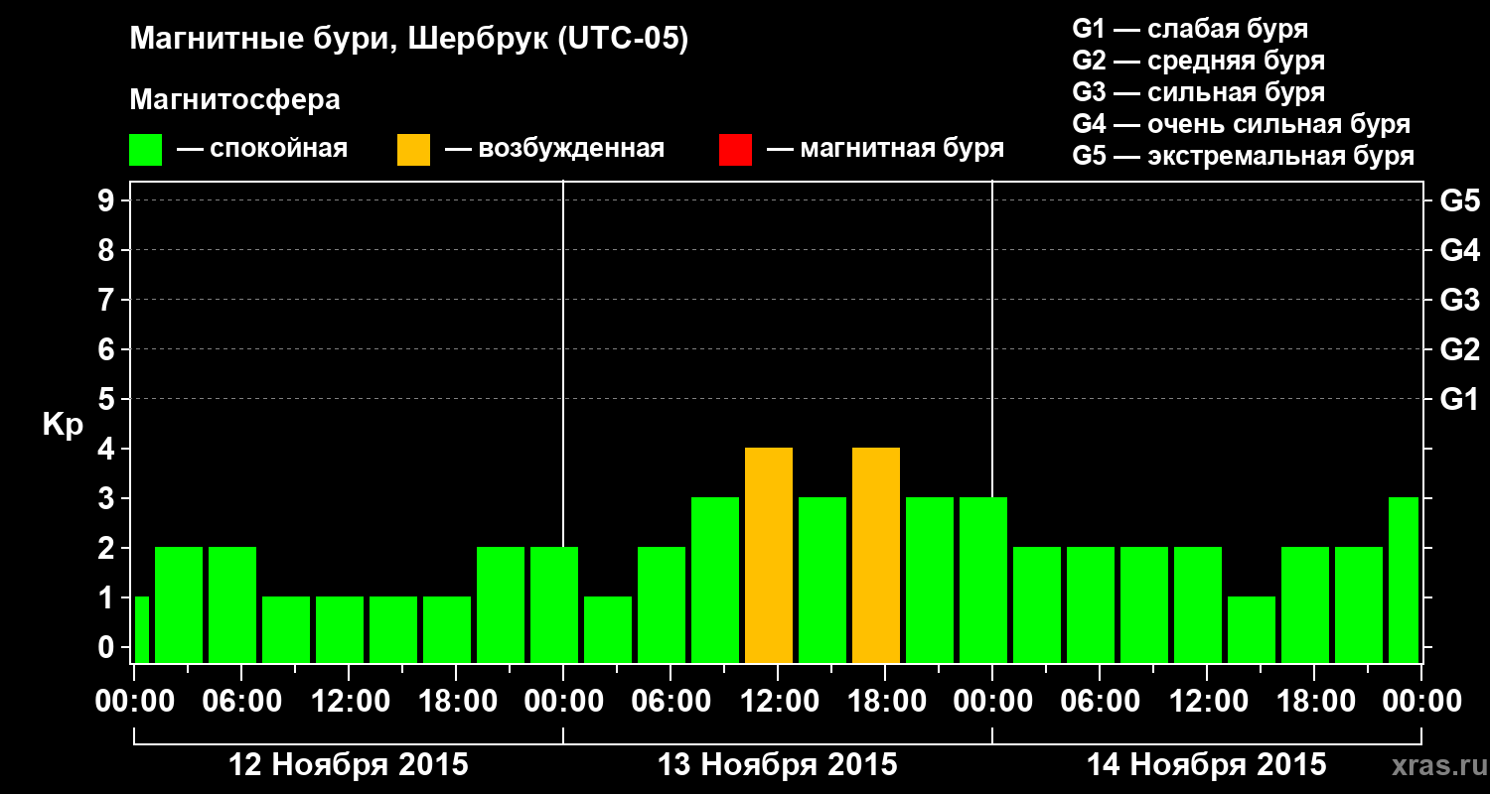Click the final '00:00' label ending 14 November

click(x=1421, y=702)
